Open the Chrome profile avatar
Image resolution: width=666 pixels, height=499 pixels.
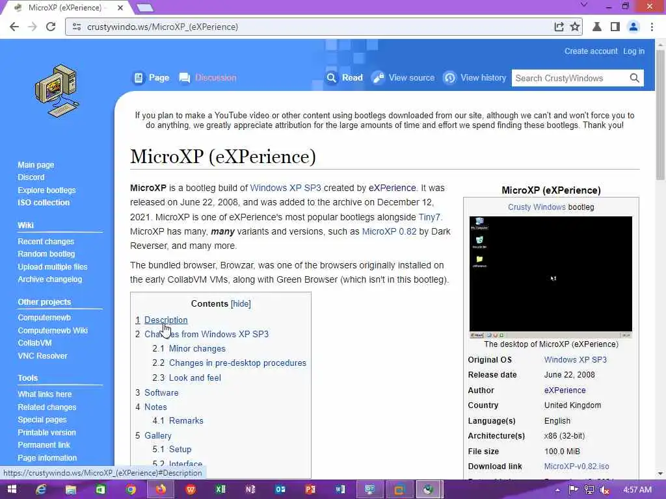pos(633,27)
